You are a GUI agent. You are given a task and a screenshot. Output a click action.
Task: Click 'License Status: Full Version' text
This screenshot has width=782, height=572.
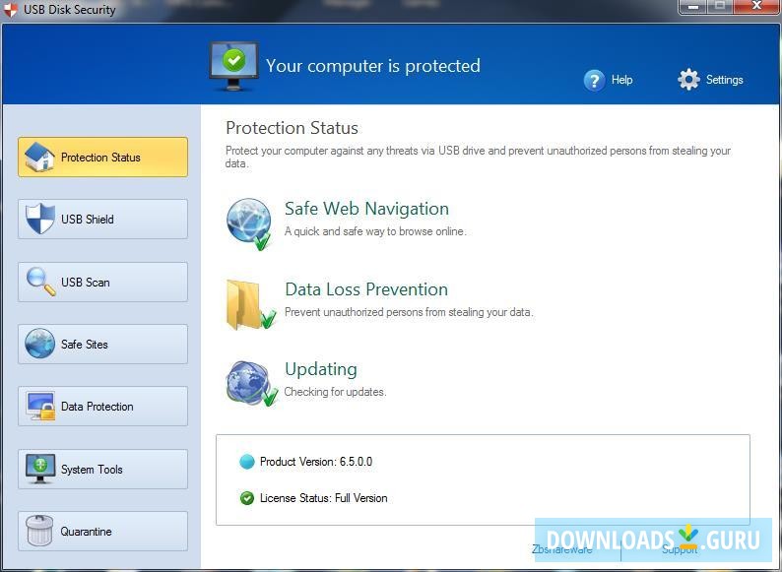(x=324, y=498)
